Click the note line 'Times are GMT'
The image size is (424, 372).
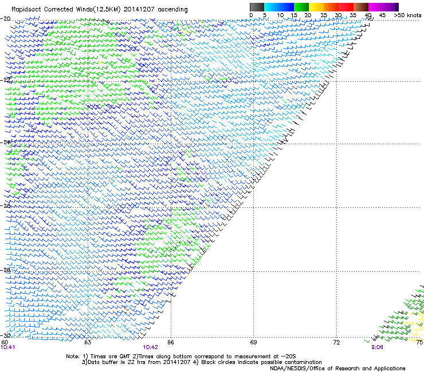109,357
